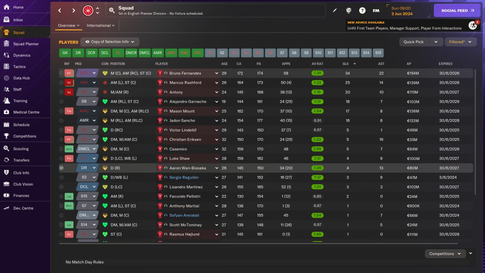
Task: Open the Competitions dropdown at bottom
Action: click(445, 254)
